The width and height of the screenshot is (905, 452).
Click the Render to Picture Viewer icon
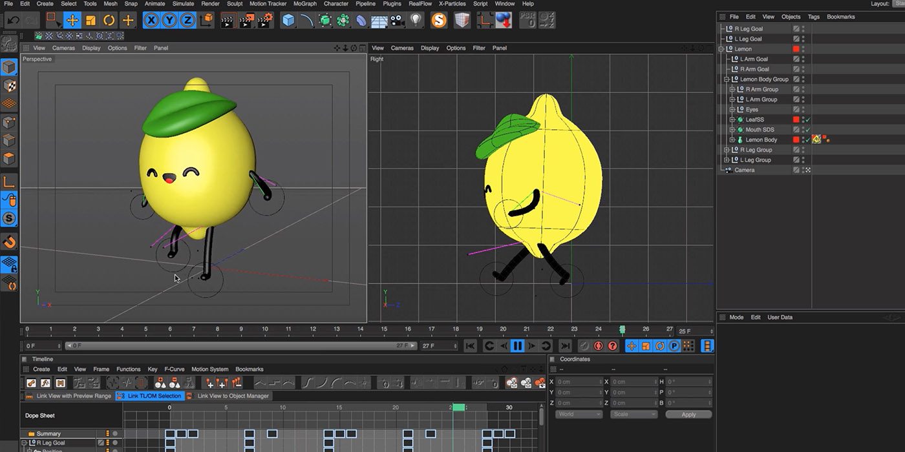(246, 20)
